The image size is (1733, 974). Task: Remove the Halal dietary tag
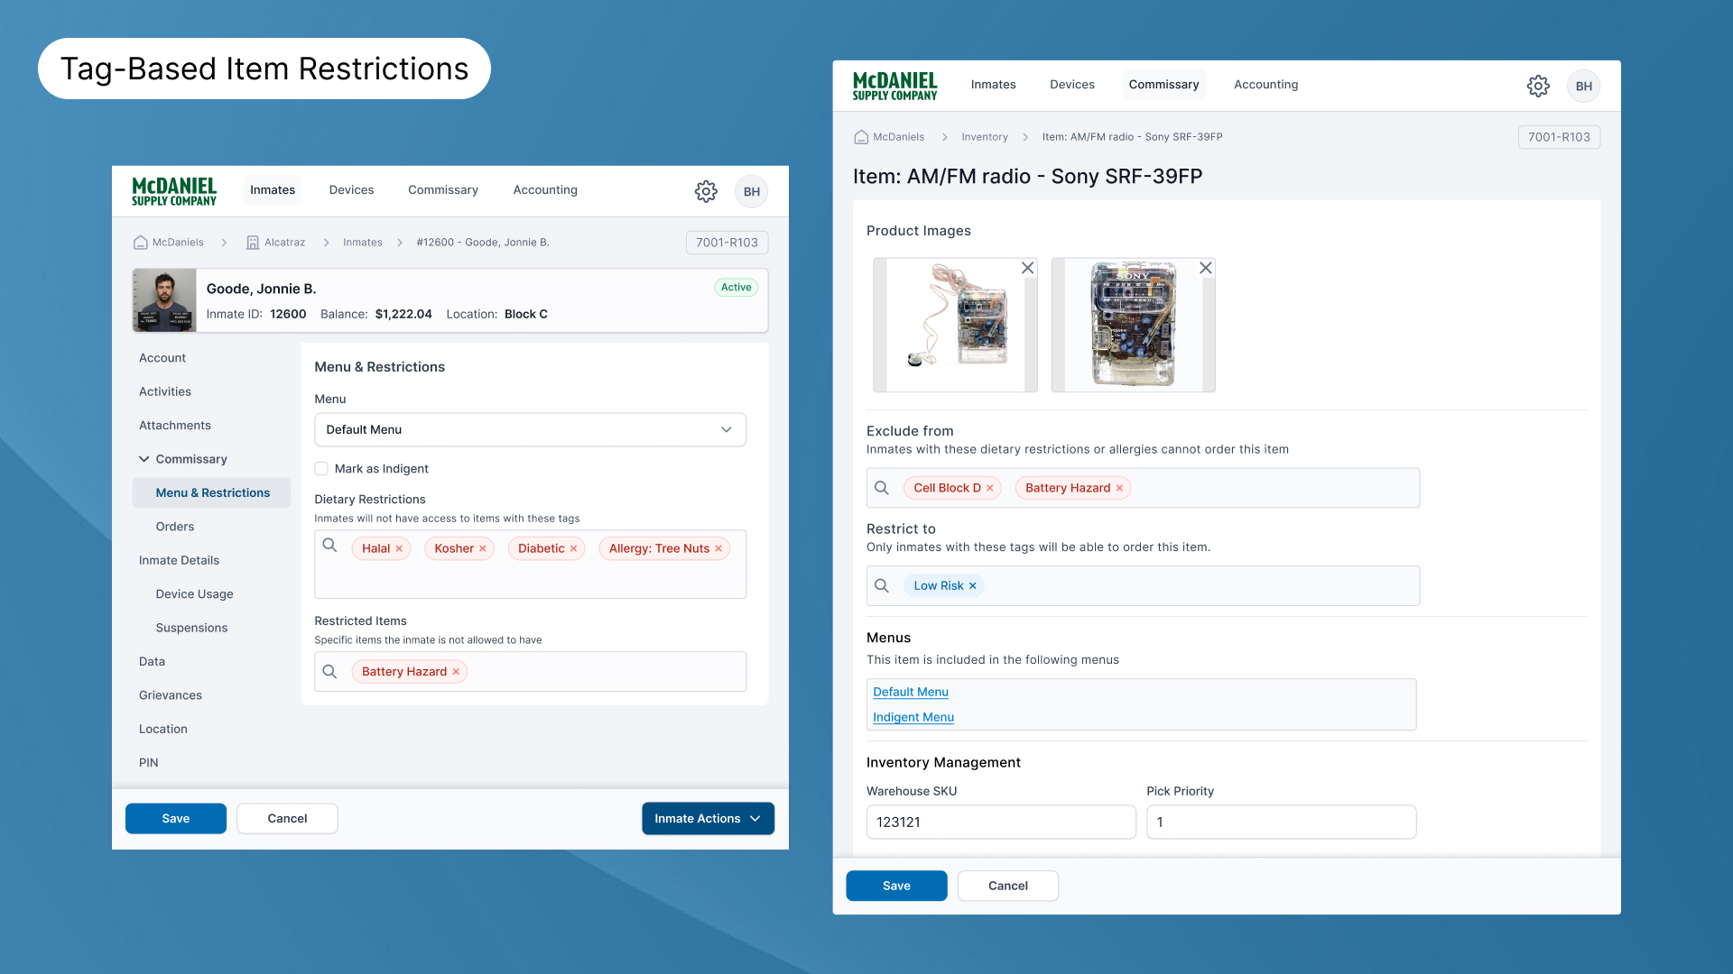[399, 548]
